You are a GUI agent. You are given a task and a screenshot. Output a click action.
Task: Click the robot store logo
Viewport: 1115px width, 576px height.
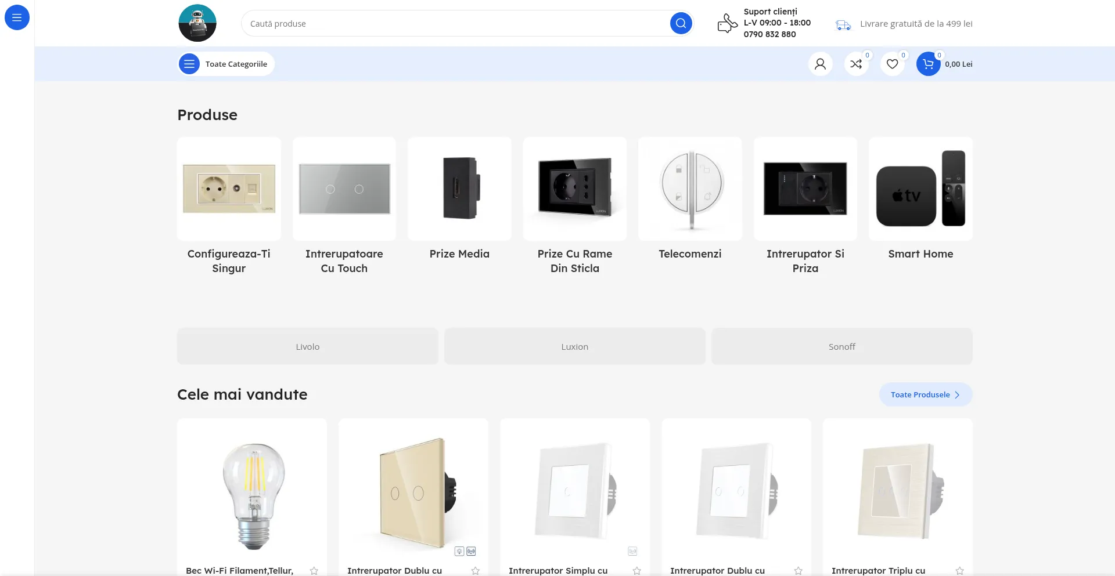point(197,23)
